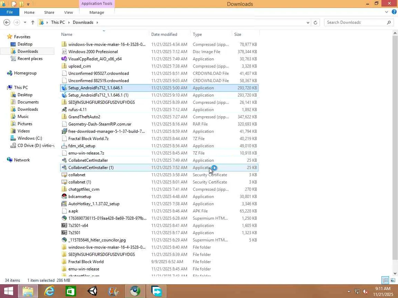The height and width of the screenshot is (298, 398).
Task: Select VisualCppRedist_AIO_x86_x64 file icon
Action: [64, 59]
